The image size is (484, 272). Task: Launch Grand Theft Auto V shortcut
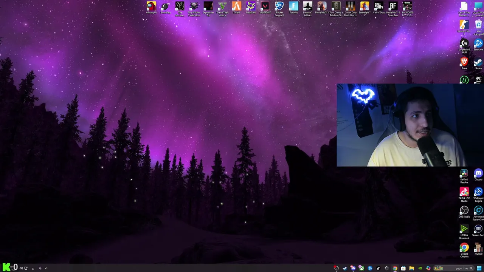click(x=222, y=9)
